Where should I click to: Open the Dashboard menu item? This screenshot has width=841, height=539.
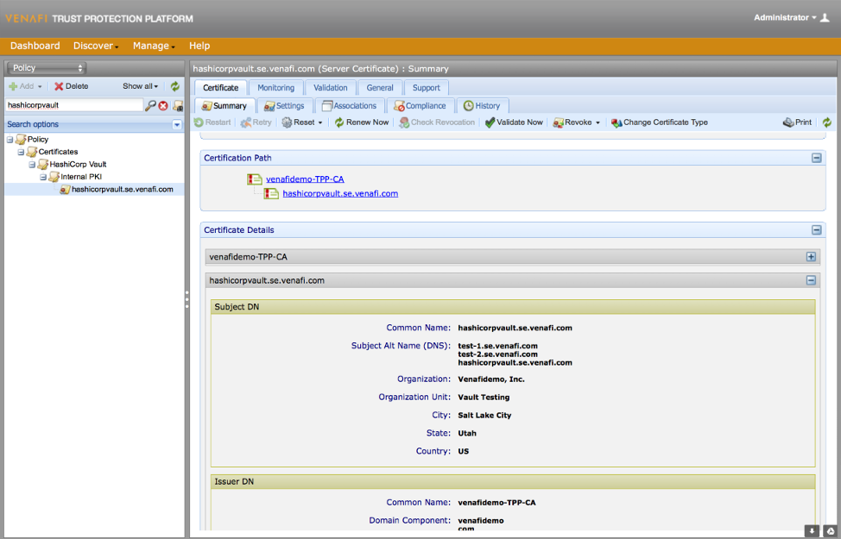click(35, 46)
